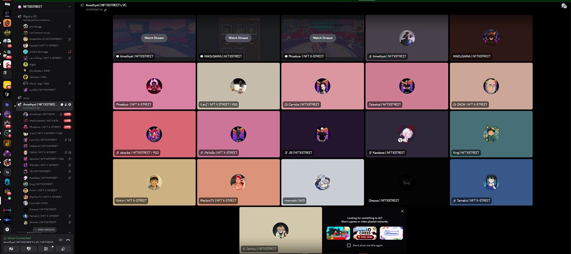Click the screen share button in voice panel
The width and height of the screenshot is (571, 254).
pos(29,249)
